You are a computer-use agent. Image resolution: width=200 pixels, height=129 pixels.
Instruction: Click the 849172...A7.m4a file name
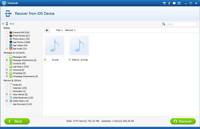80,60
